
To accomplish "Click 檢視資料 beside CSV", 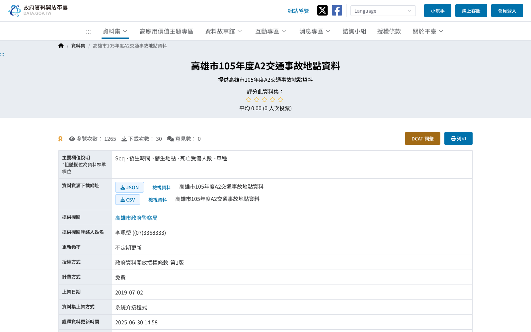I will click(x=158, y=200).
